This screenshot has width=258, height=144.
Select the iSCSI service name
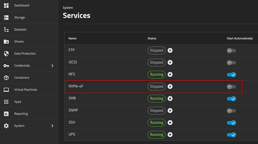pyautogui.click(x=73, y=62)
